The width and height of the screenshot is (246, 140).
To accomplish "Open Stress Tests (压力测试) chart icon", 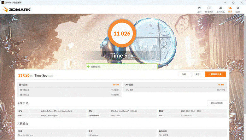I will [220, 8].
